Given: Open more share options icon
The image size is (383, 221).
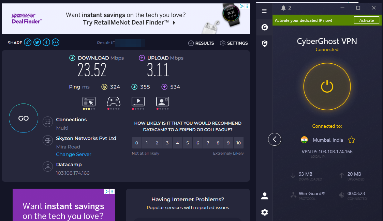Looking at the screenshot, I should coord(56,43).
